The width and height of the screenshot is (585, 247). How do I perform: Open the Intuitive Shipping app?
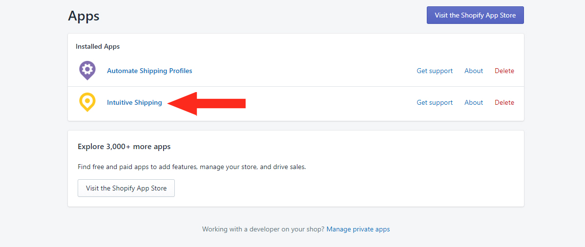tap(134, 102)
